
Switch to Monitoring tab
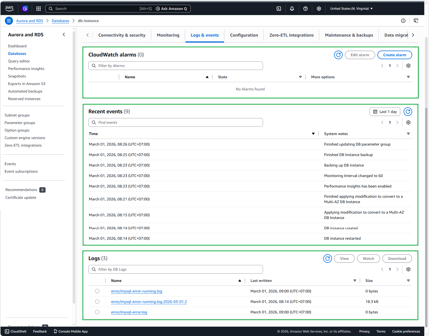click(168, 35)
